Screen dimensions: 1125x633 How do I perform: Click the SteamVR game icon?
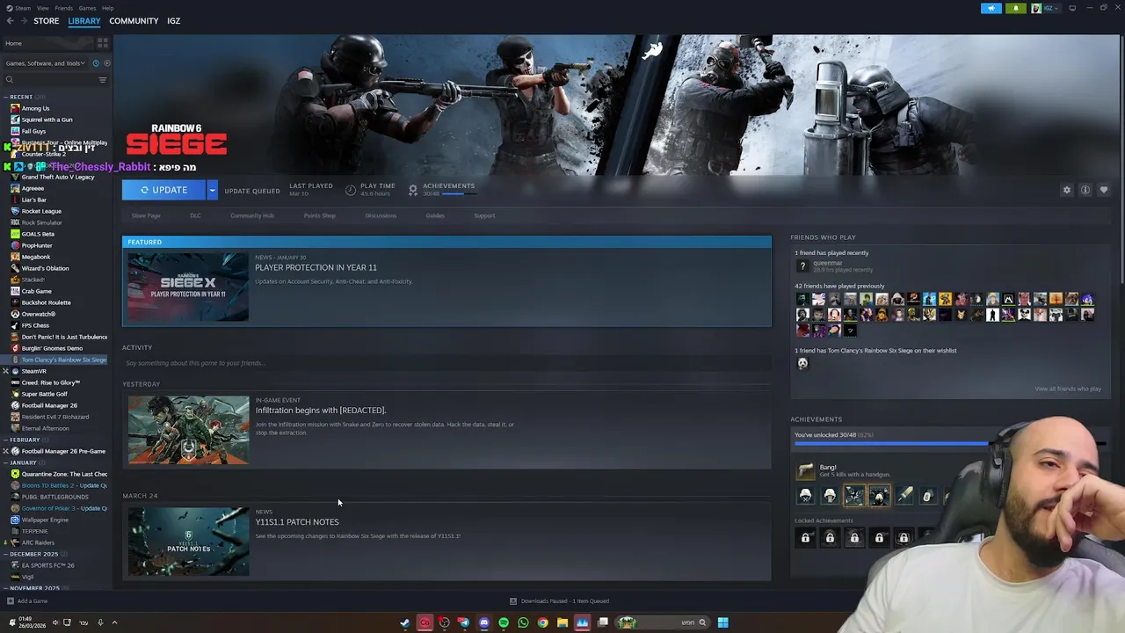point(15,371)
